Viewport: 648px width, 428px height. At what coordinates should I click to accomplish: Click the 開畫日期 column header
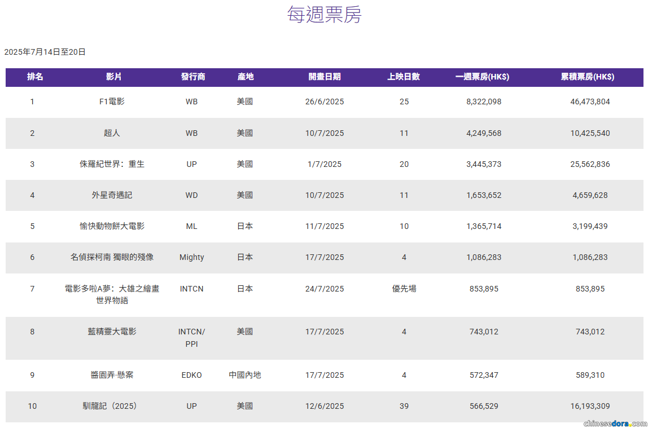[325, 77]
